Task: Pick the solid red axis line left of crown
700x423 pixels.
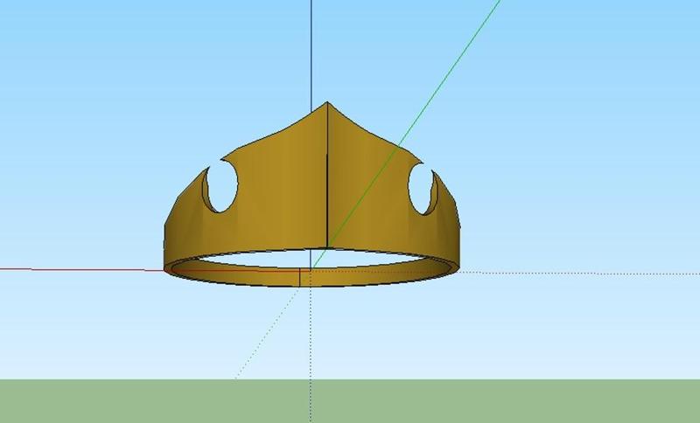Action: (82, 269)
